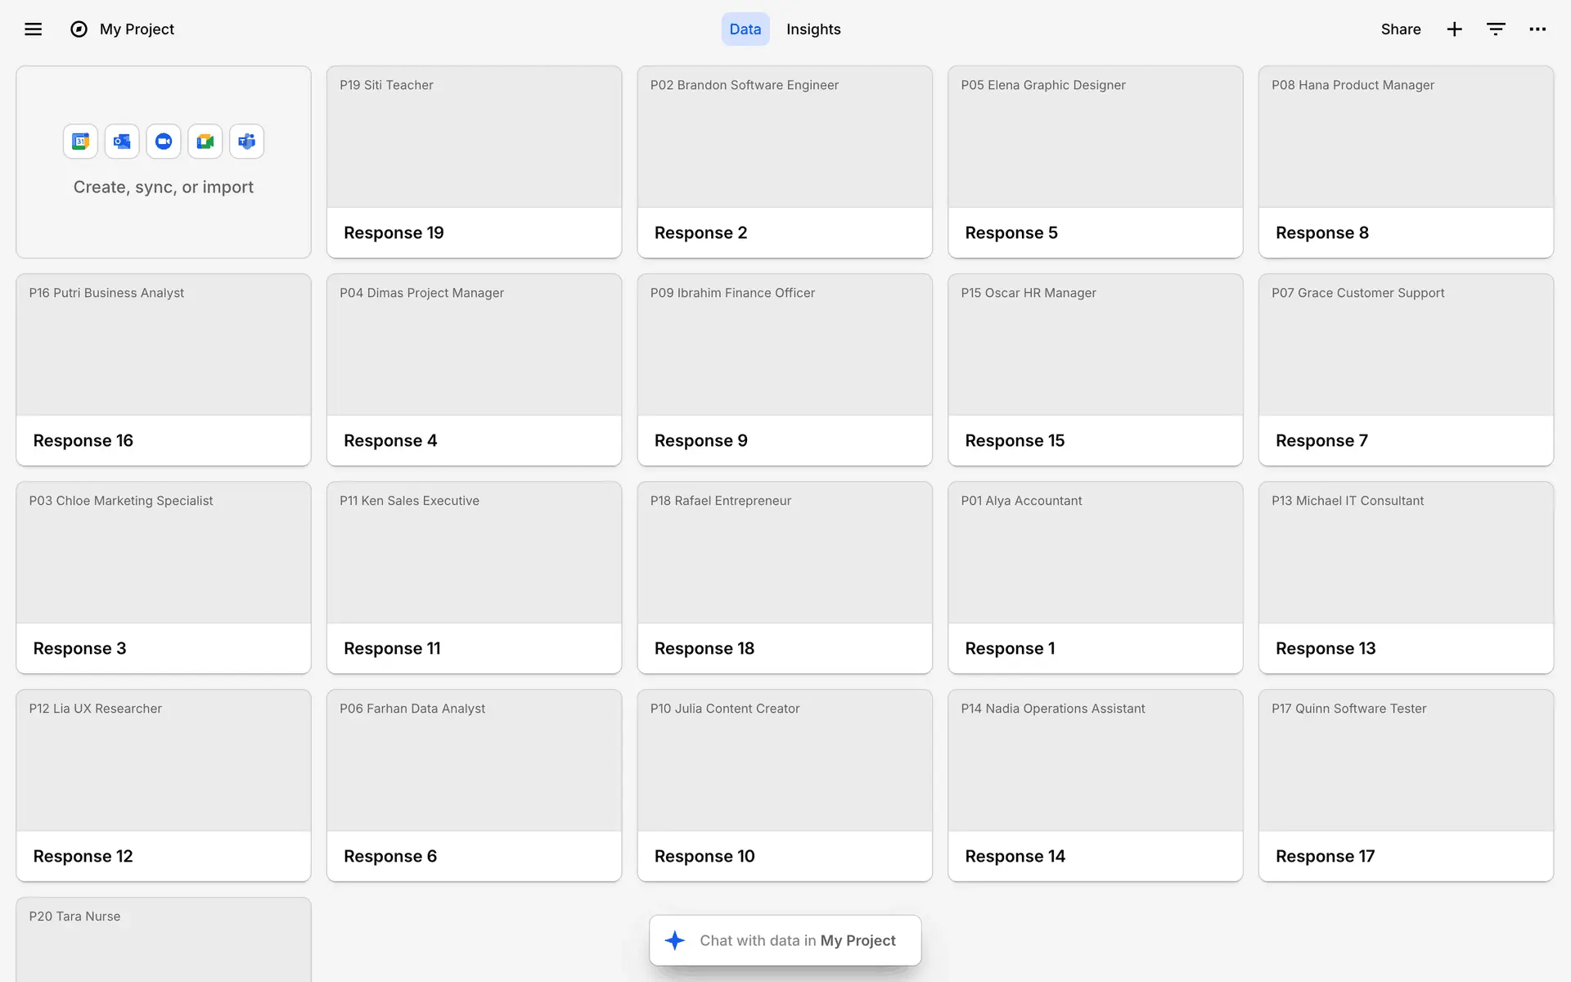Click the My Project compass icon
Image resolution: width=1571 pixels, height=982 pixels.
coord(79,29)
